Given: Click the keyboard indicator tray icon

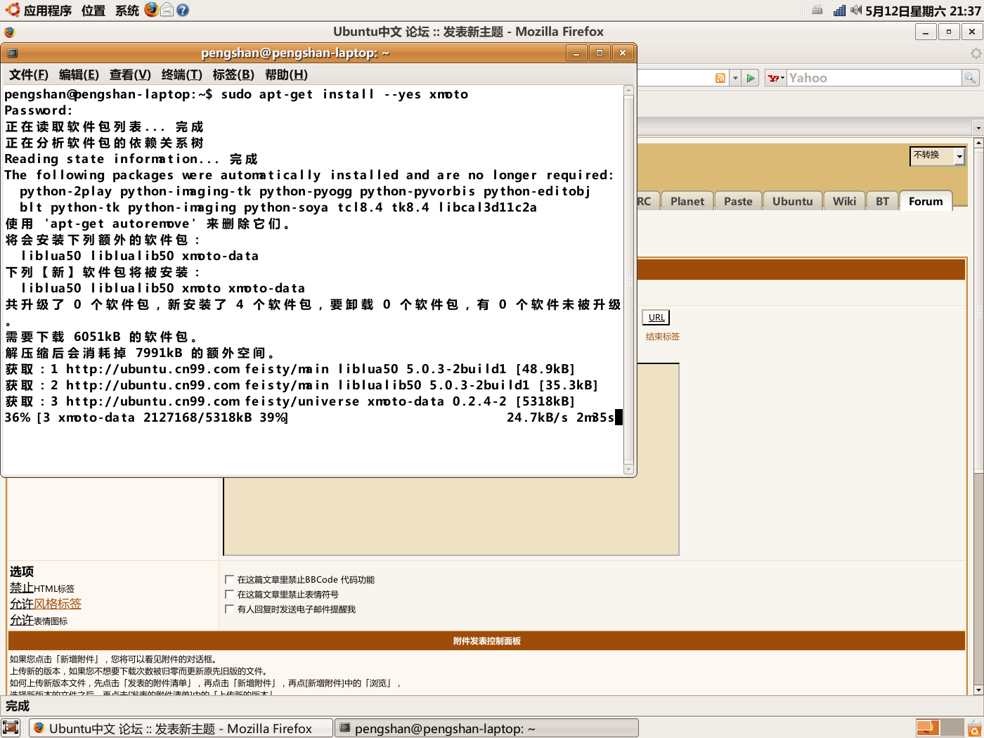Looking at the screenshot, I should click(817, 10).
